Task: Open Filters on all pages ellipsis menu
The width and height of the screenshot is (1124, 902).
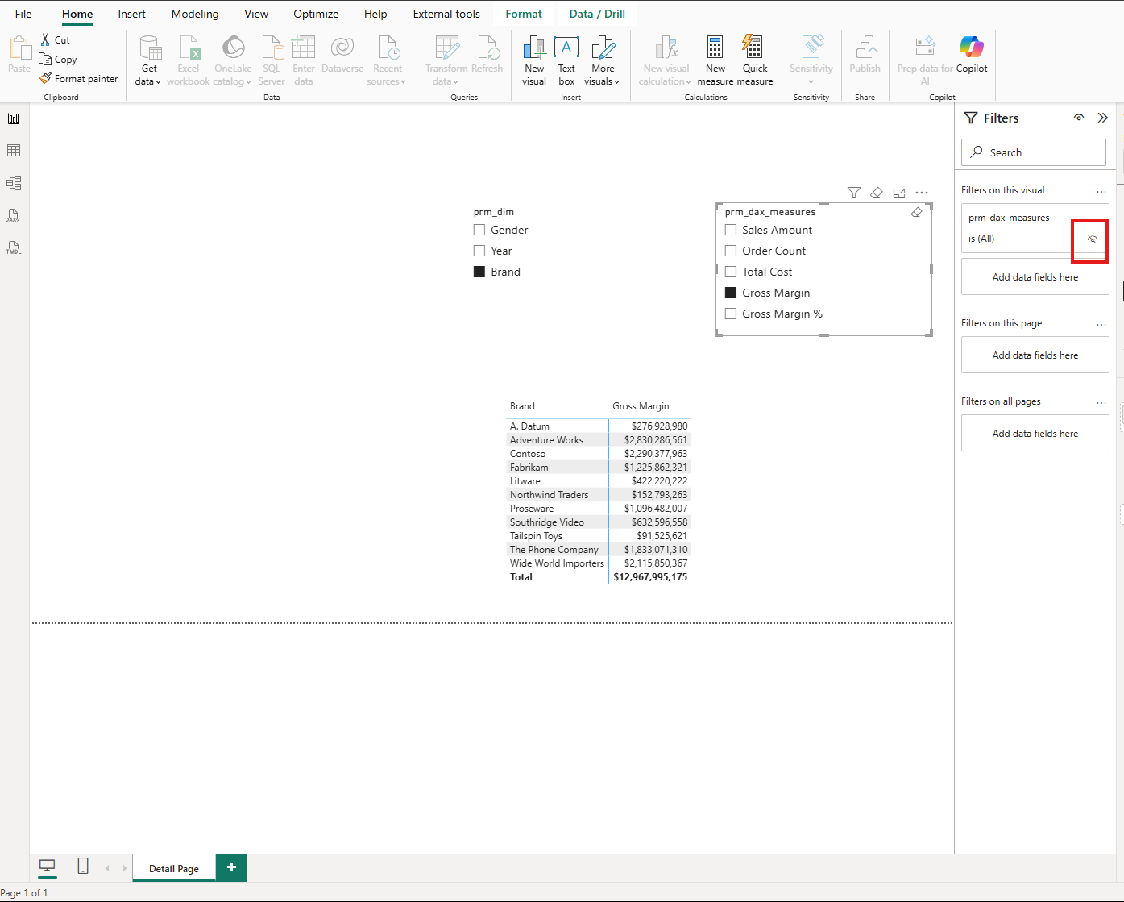Action: pos(1101,402)
